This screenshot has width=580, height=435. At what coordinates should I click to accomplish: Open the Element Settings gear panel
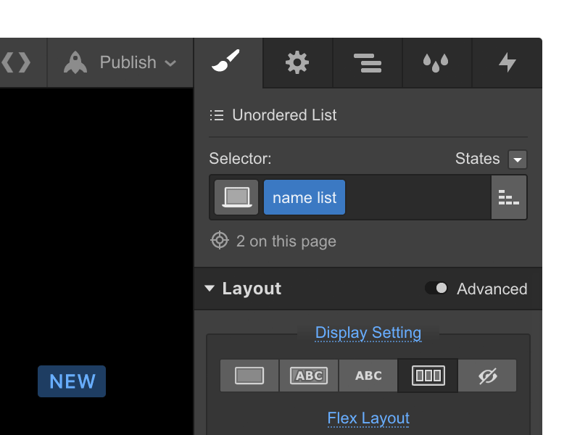[297, 63]
